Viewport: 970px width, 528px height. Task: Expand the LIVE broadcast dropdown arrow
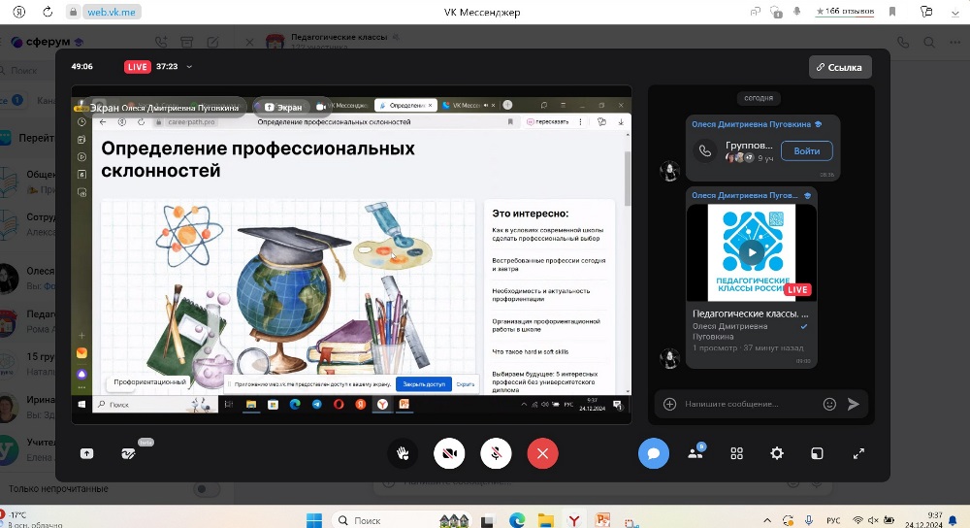pos(189,67)
